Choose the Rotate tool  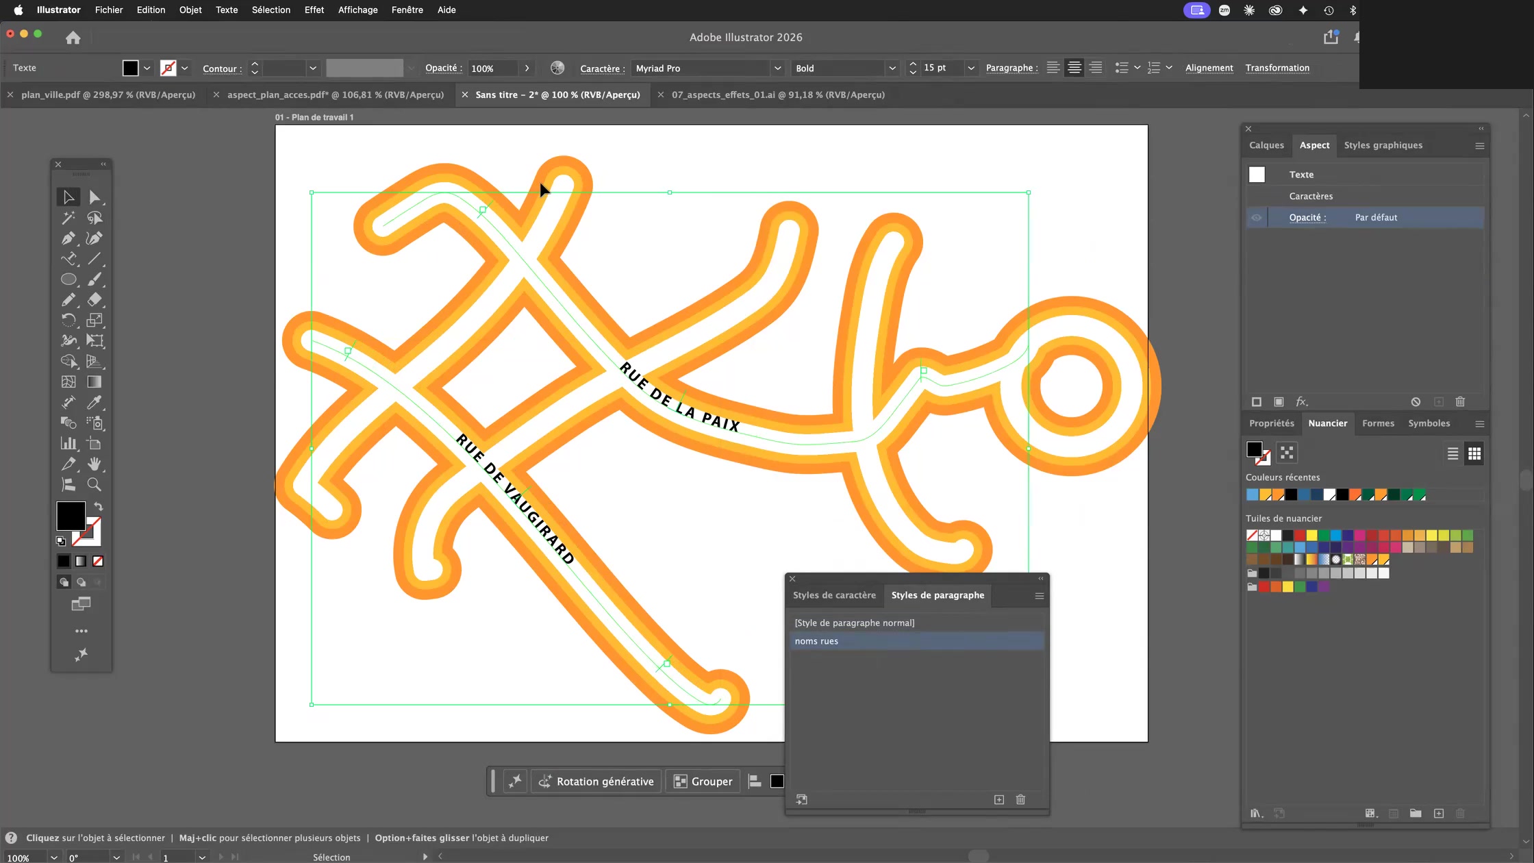[x=68, y=320]
